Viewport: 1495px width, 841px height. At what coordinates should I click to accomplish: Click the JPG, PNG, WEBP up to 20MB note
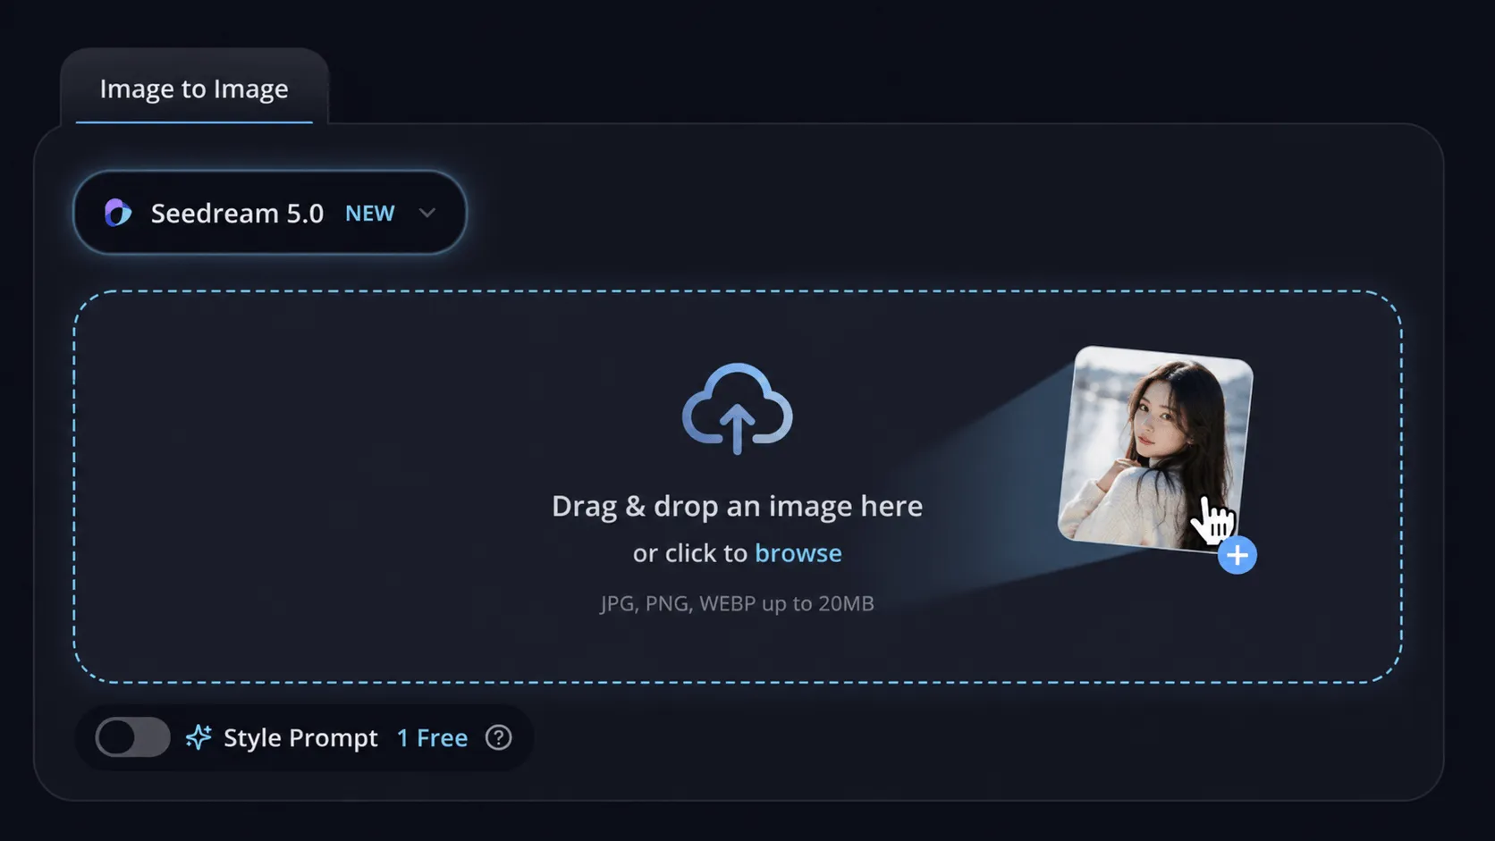pos(738,603)
